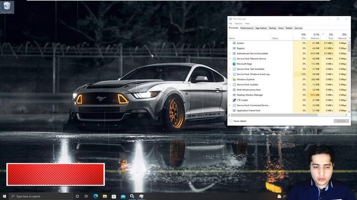Select the Registry process icon

pos(234,48)
